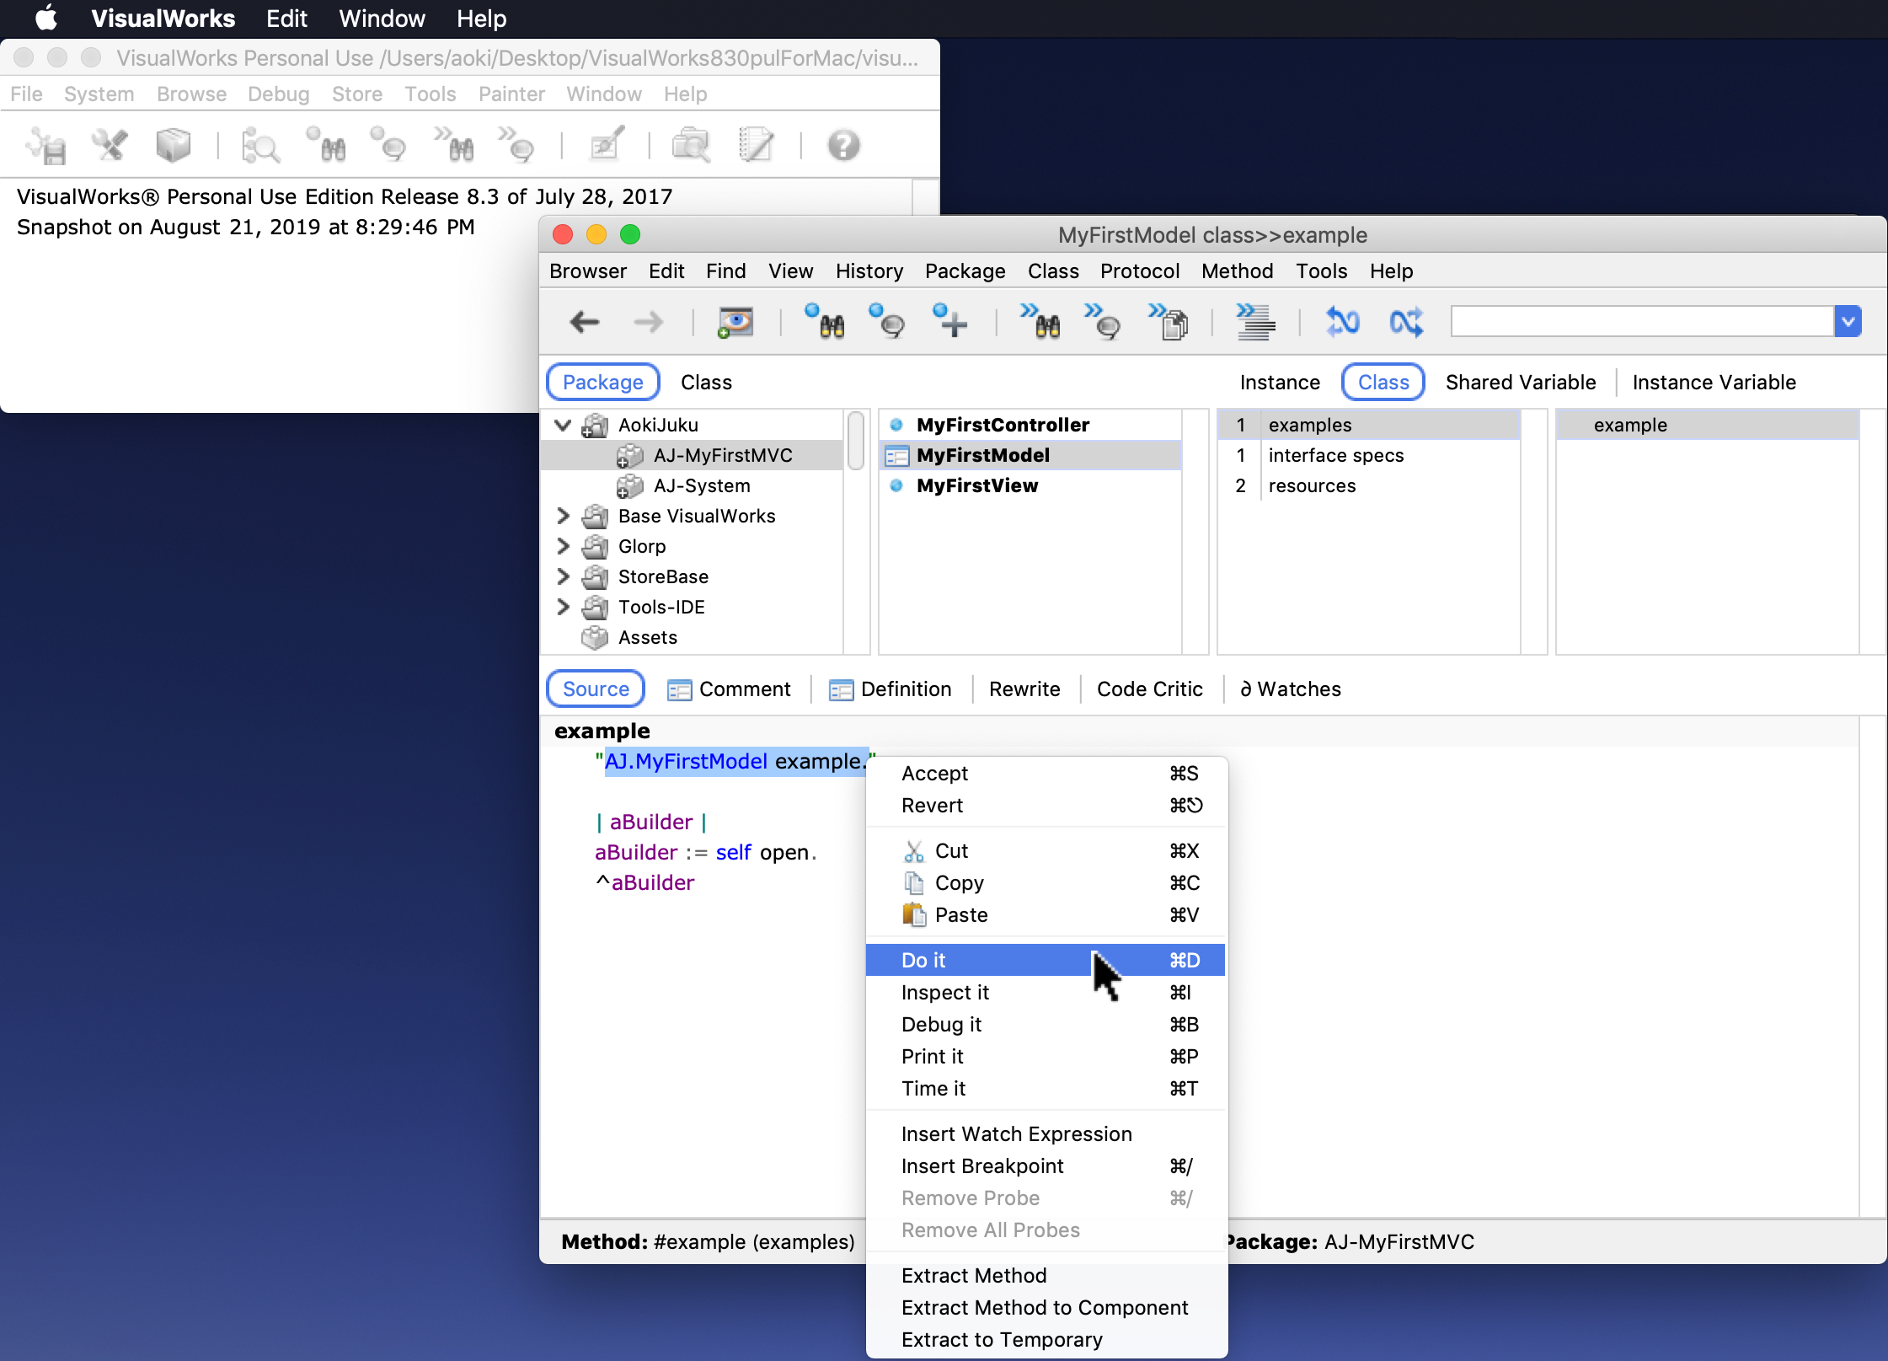Click the Cut scissors icon in context menu
1888x1361 pixels.
pos(914,851)
